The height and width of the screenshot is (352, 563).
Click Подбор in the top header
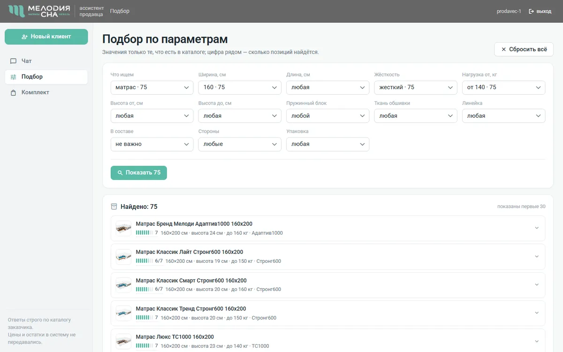click(120, 11)
